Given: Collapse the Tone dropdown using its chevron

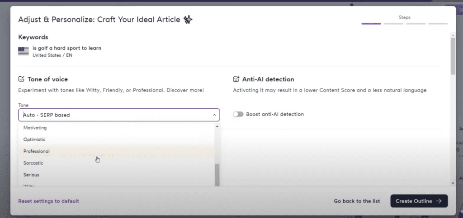Looking at the screenshot, I should [x=214, y=115].
